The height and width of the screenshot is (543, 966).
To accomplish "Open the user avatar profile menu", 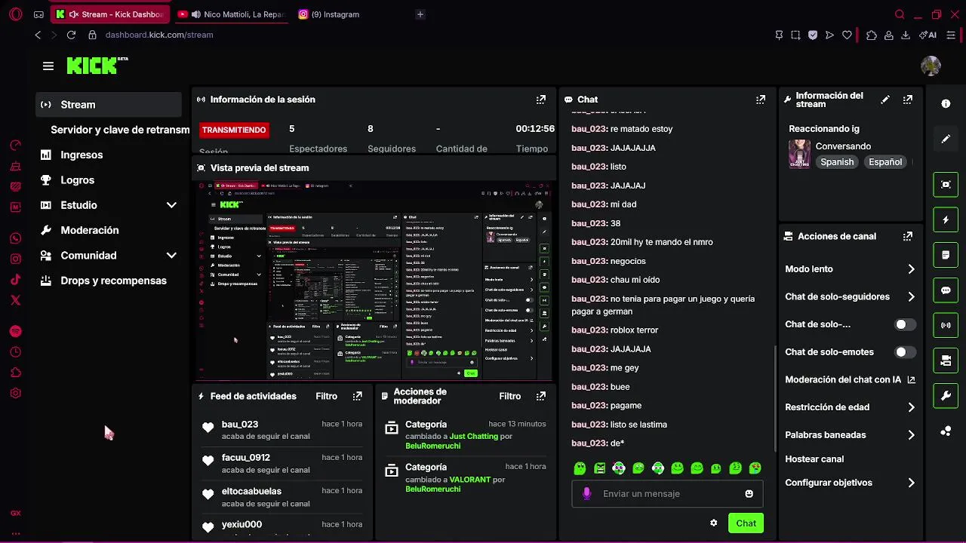I will (x=931, y=66).
